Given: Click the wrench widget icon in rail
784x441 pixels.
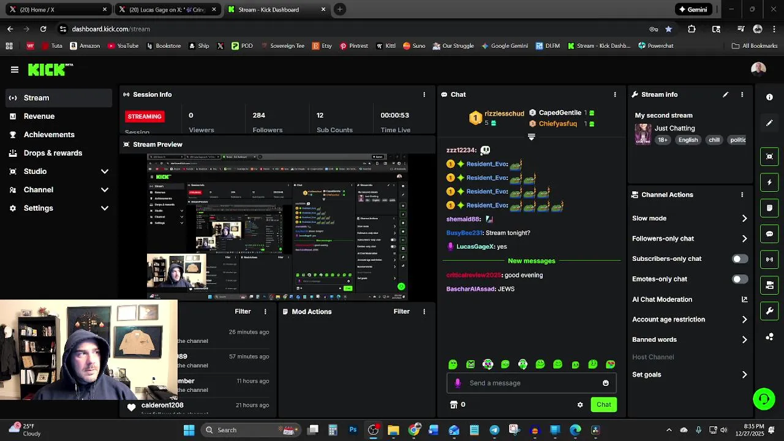Looking at the screenshot, I should tap(769, 311).
